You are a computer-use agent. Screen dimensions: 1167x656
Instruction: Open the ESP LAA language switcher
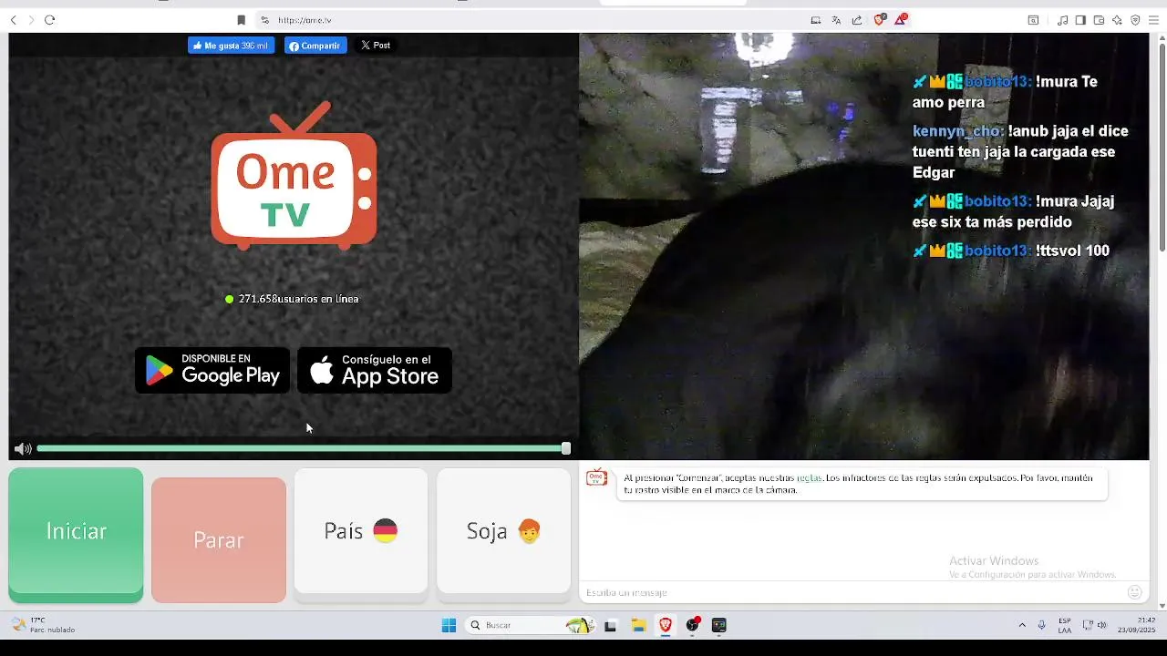click(x=1065, y=625)
